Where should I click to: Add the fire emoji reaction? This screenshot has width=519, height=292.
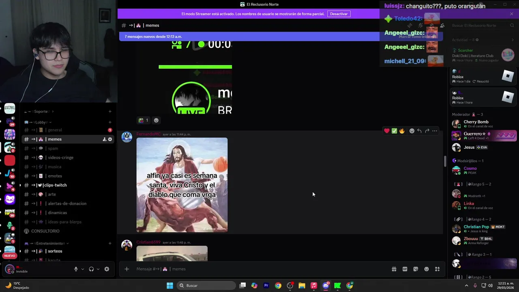pyautogui.click(x=402, y=131)
